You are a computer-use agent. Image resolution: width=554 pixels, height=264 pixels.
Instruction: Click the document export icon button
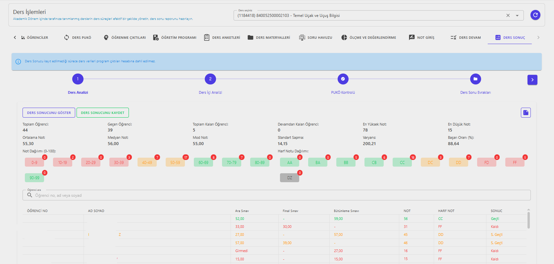click(526, 113)
